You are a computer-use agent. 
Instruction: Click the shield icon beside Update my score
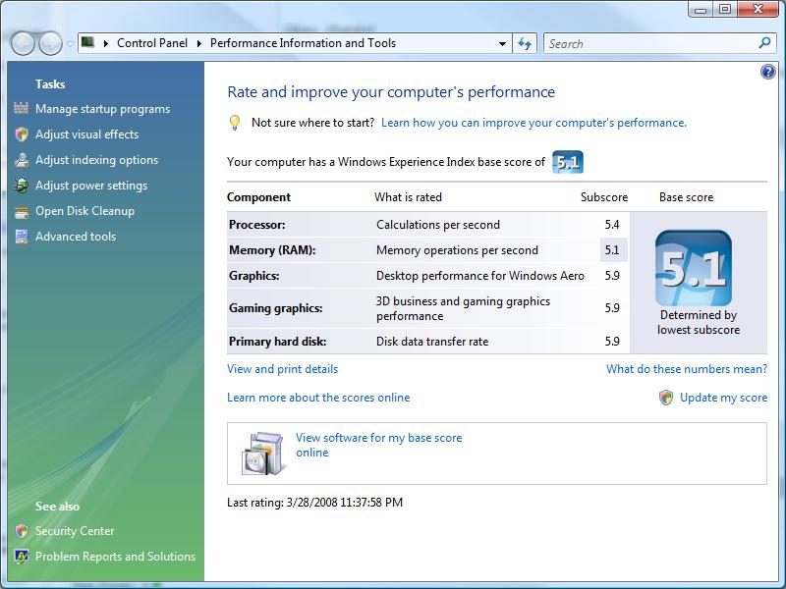click(x=666, y=398)
